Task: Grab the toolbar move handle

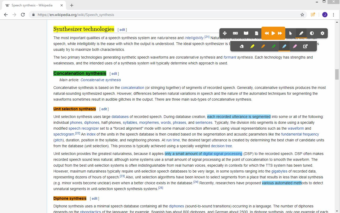Action: point(225,33)
